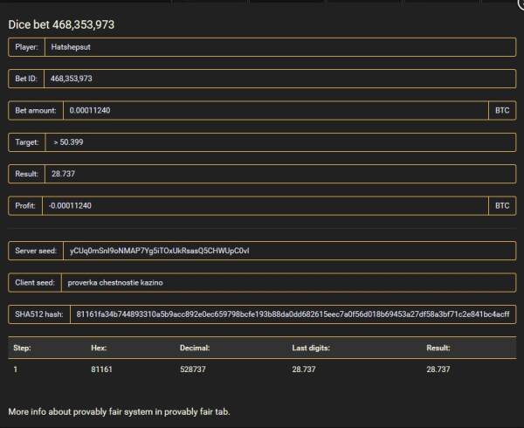Click the BTC unit beside Bet amount
The height and width of the screenshot is (428, 524).
(x=501, y=110)
